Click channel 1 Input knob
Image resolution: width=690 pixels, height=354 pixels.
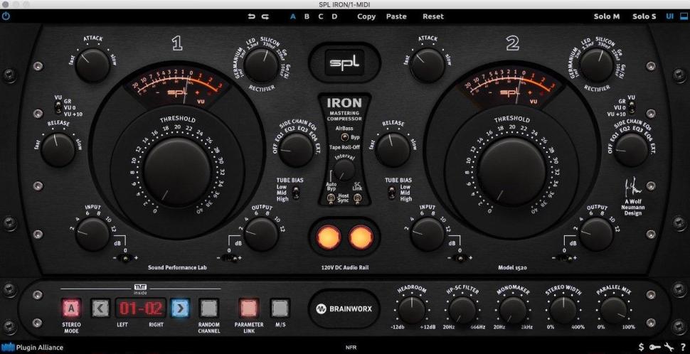click(x=92, y=234)
